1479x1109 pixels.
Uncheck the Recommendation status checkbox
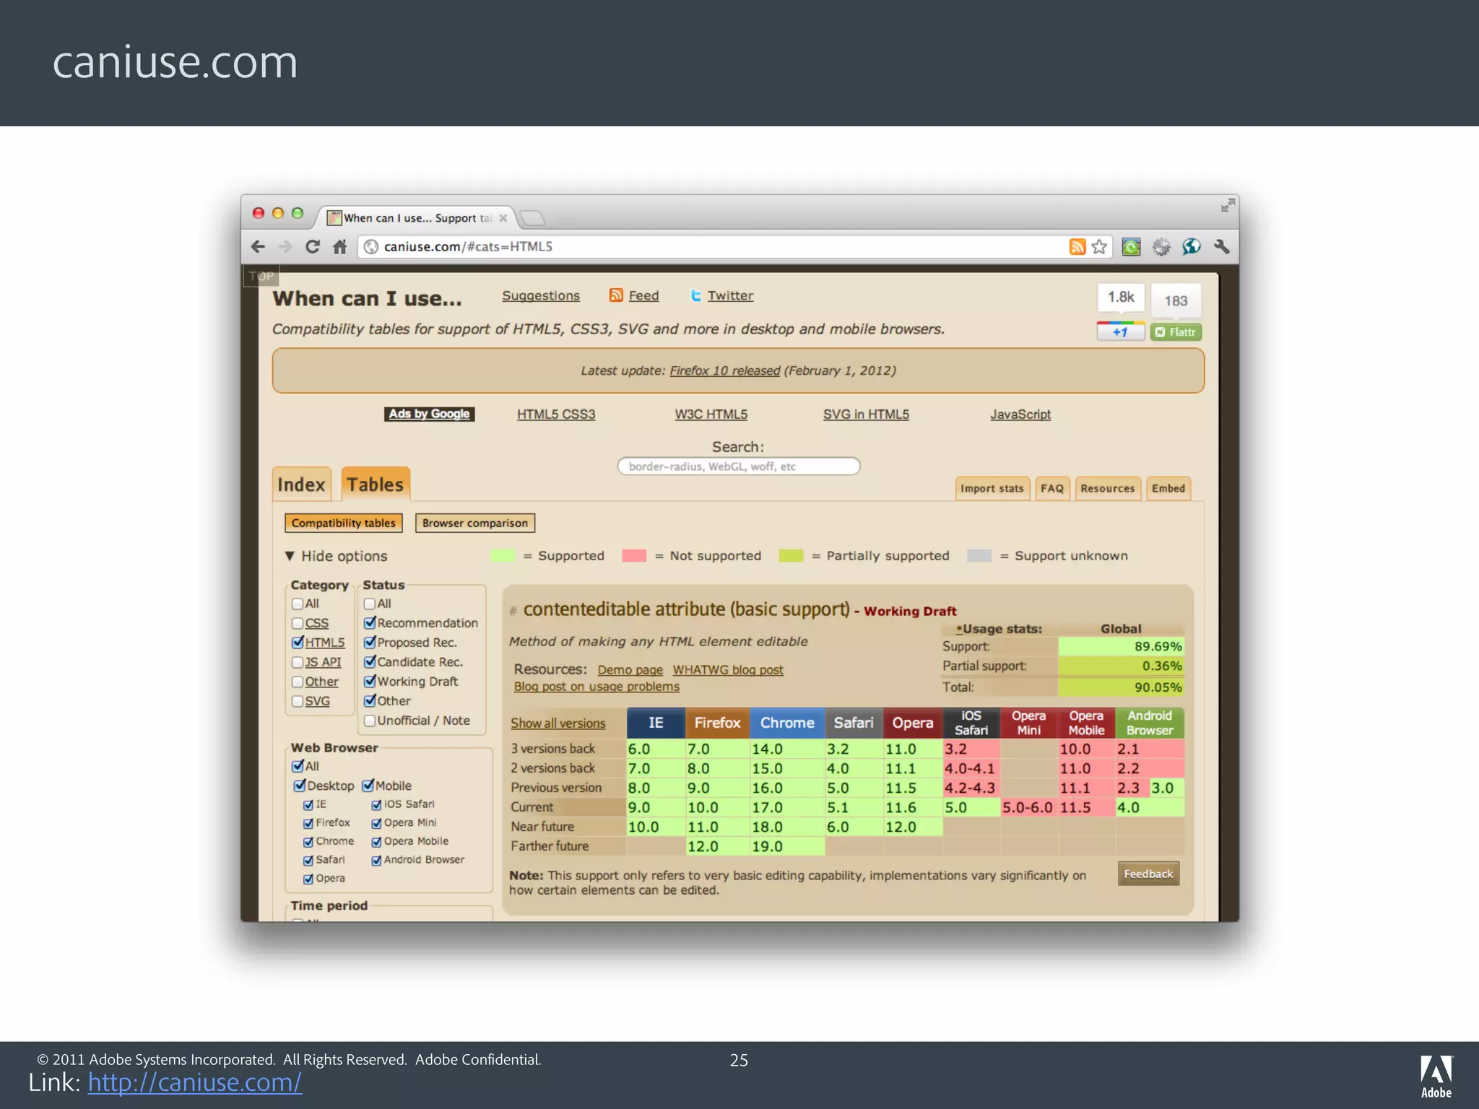[x=370, y=622]
